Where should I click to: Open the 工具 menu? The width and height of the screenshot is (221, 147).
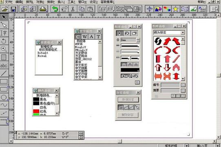71,2
